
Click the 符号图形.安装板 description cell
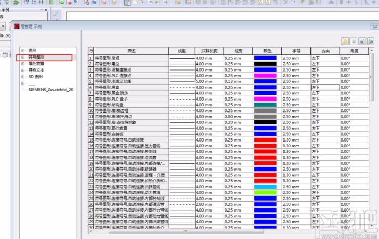131,134
